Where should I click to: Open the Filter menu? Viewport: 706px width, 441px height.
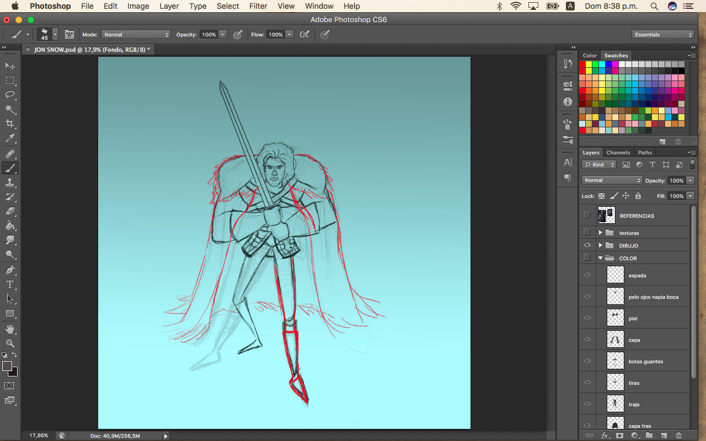point(258,6)
